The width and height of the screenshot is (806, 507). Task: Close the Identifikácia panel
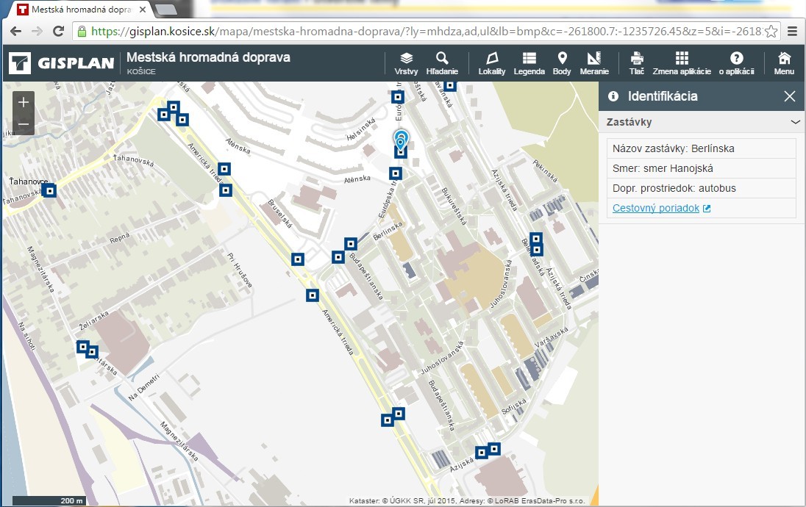click(790, 96)
